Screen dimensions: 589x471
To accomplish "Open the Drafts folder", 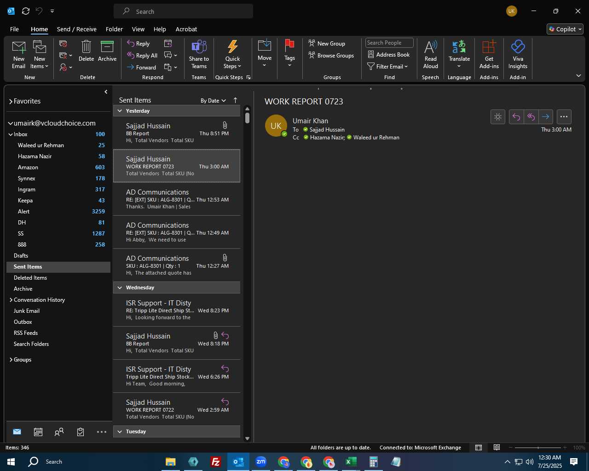I will pos(58,256).
